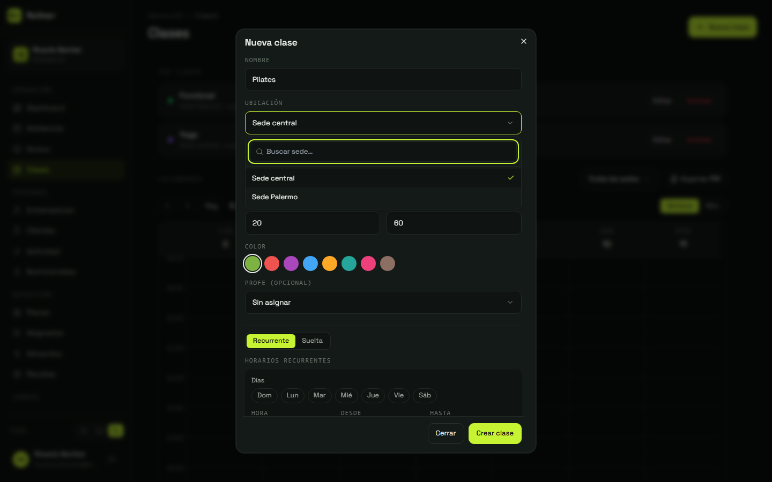Click the Nombre field containing Pilates
Screen dimensions: 772x482
point(383,79)
